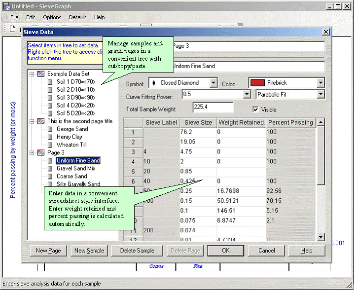
Task: Click the sieve table scrollbar down arrow
Action: (x=320, y=237)
